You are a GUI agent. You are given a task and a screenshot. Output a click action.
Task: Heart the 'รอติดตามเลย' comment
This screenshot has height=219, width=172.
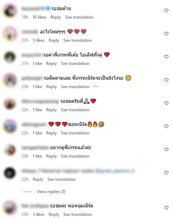[x=166, y=80]
